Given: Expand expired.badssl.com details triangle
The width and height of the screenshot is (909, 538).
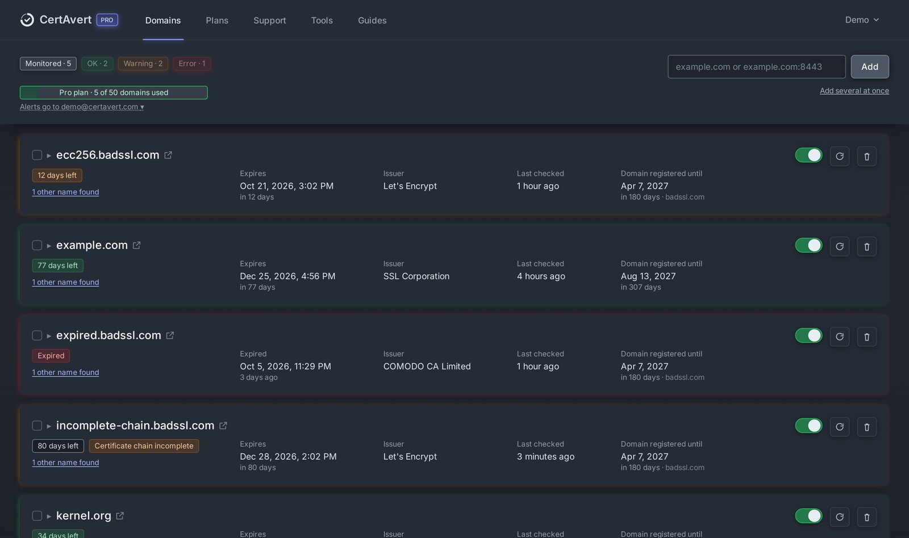Looking at the screenshot, I should click(x=49, y=336).
